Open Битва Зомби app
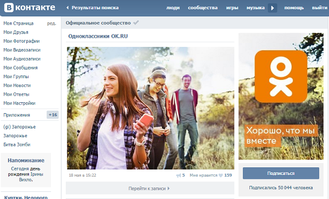329x199 pixels. point(17,144)
